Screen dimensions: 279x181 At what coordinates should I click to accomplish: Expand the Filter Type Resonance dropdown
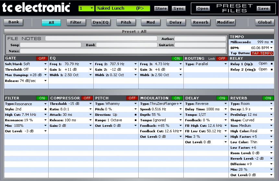(46, 104)
